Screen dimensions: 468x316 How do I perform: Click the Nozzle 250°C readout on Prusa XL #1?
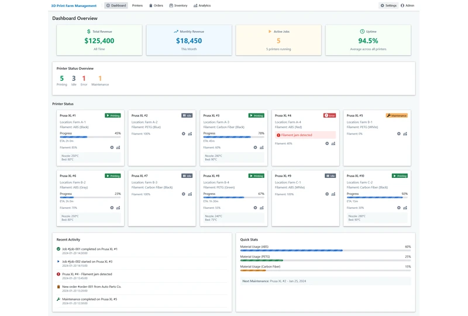point(70,156)
